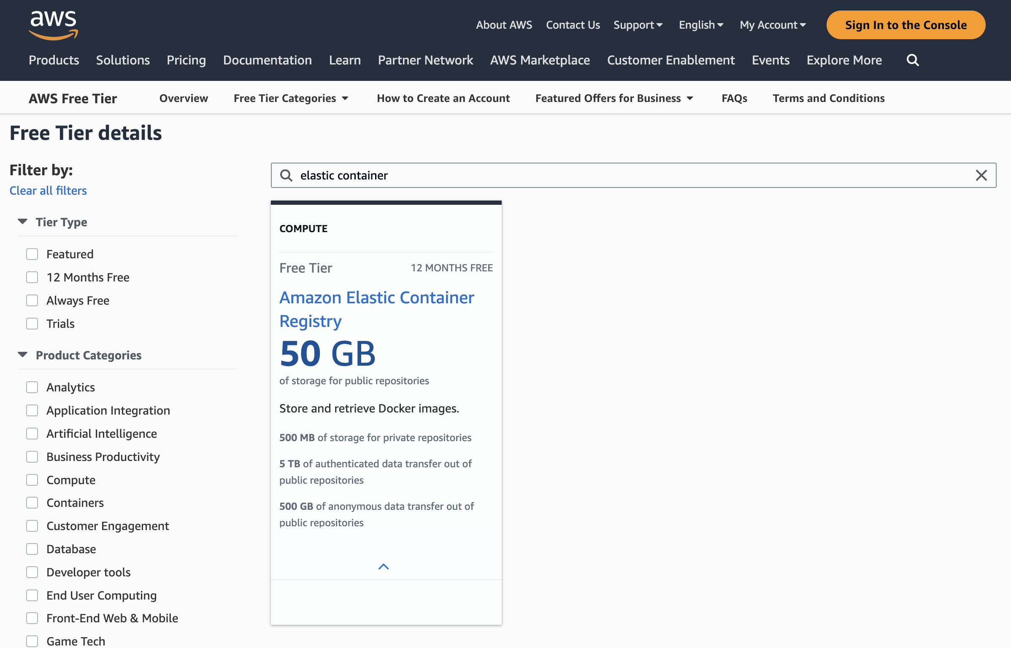The width and height of the screenshot is (1011, 648).
Task: Open the Partner Network menu
Action: click(425, 60)
